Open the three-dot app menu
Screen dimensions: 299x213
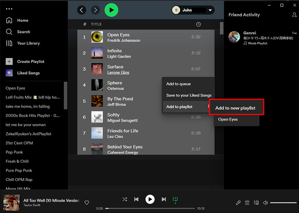(x=9, y=9)
